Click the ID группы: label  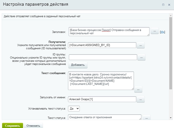[x=59, y=54]
